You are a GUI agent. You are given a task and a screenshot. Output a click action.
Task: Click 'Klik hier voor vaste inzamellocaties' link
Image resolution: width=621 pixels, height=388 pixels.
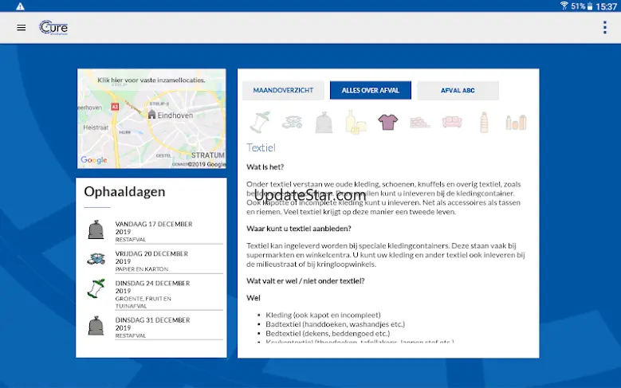[151, 80]
